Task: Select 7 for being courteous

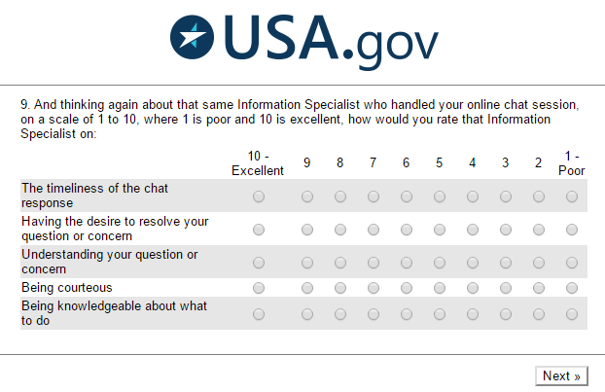Action: [374, 288]
